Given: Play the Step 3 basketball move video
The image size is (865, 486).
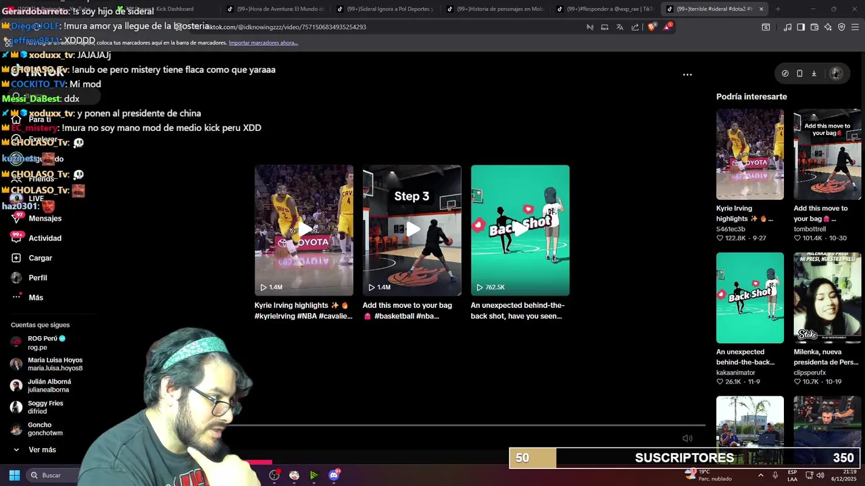Looking at the screenshot, I should 412,230.
